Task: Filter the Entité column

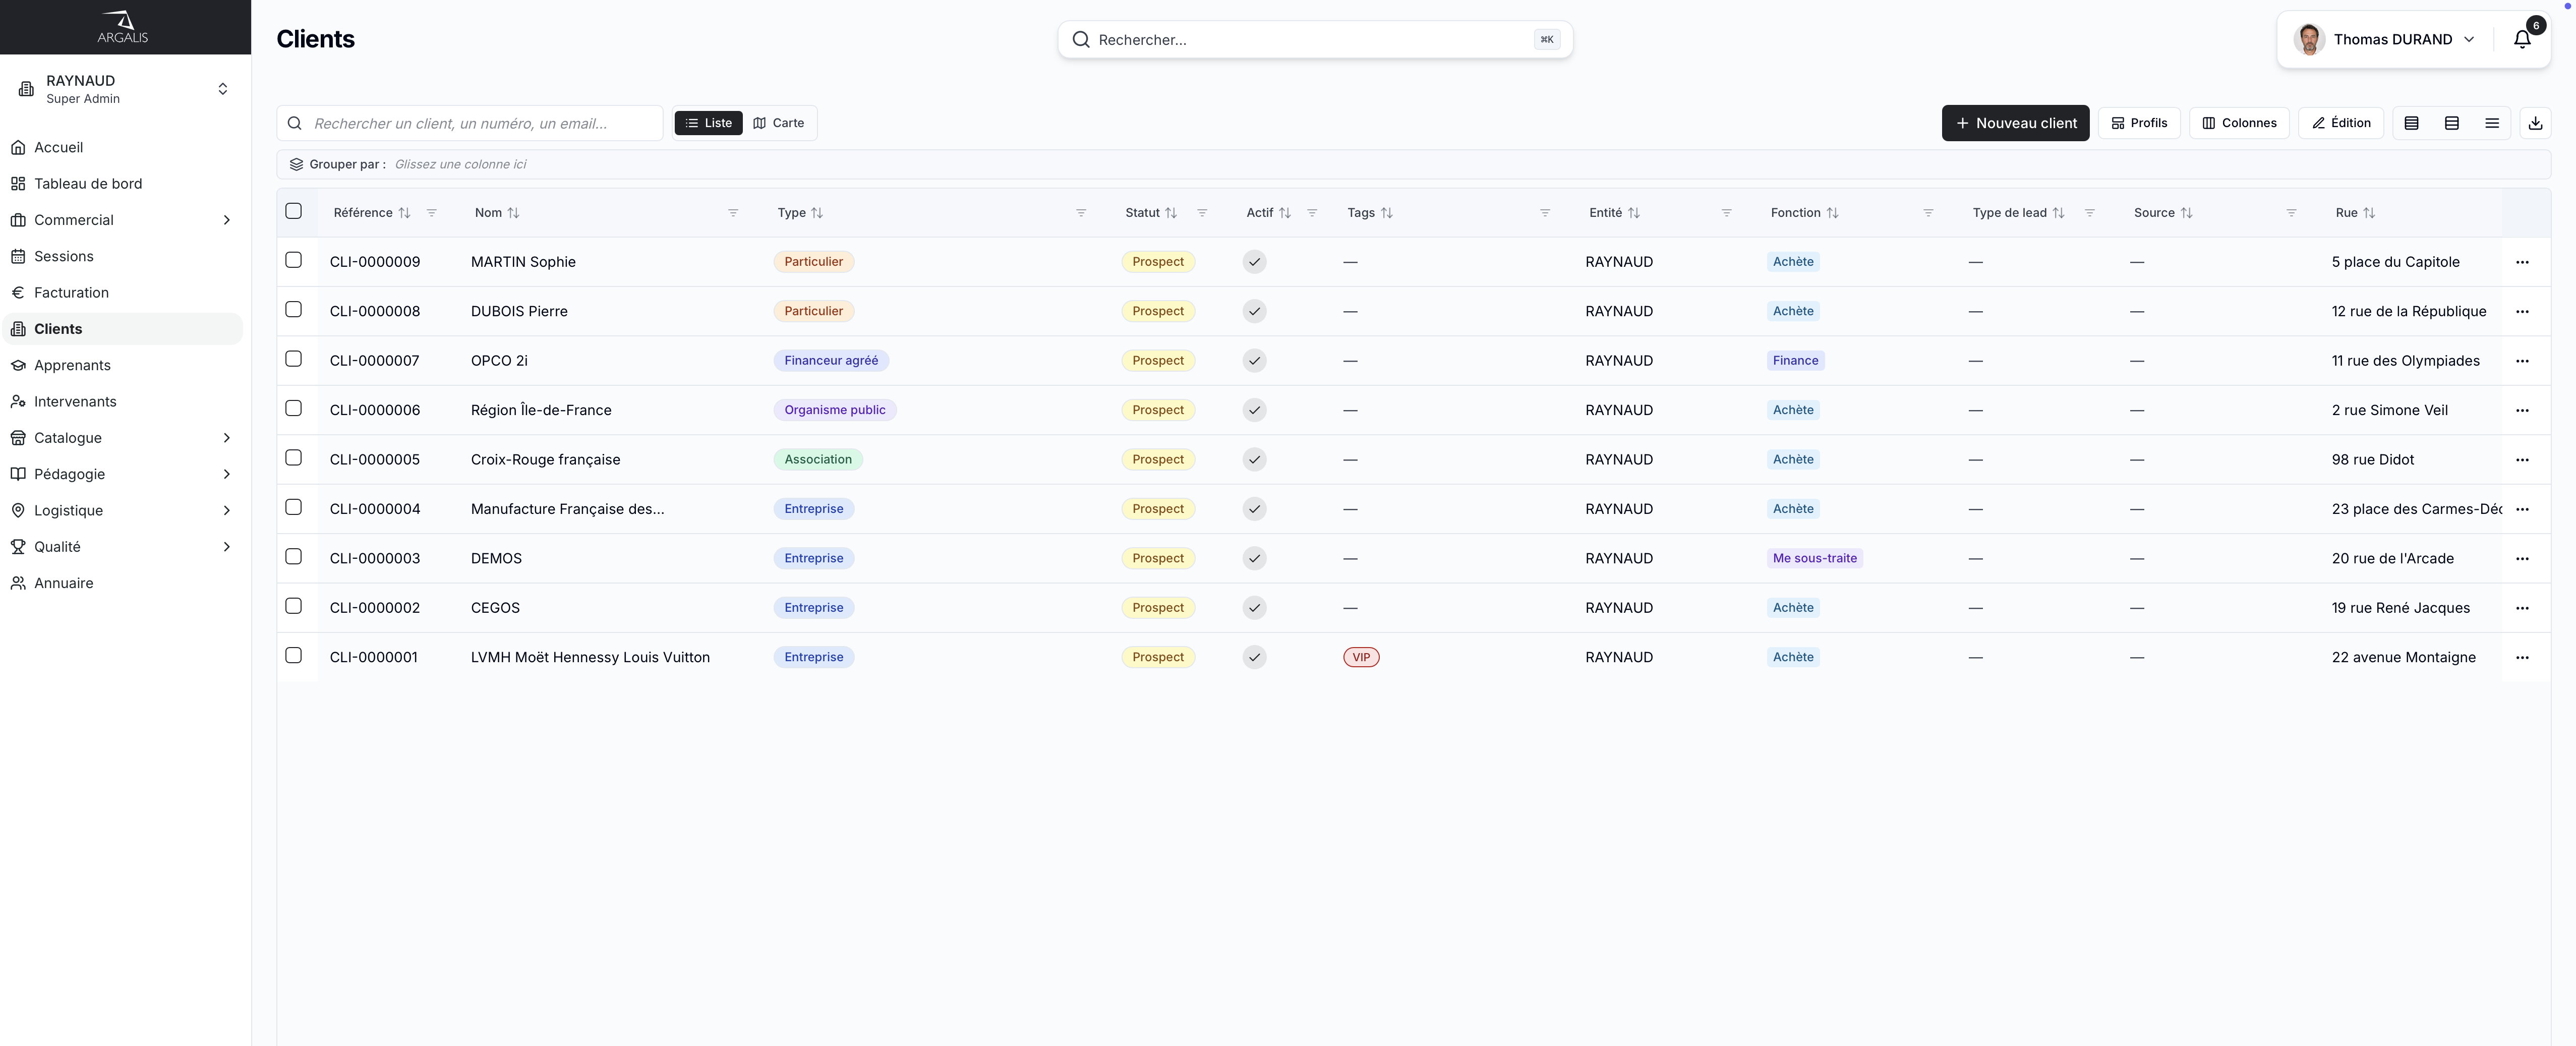Action: tap(1726, 213)
